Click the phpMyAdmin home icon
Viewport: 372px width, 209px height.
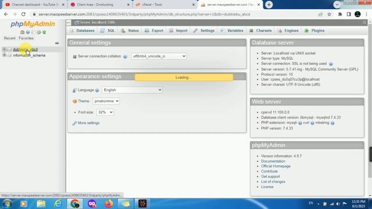tap(22, 33)
